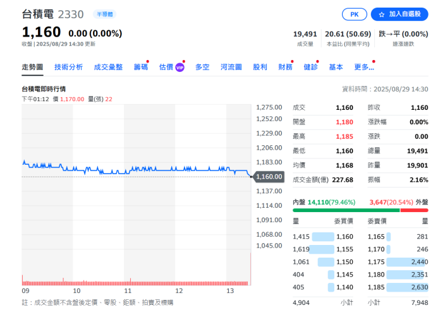Screen dimensions: 438x310
Task: Click the 台積電 stock name heading
Action: pyautogui.click(x=38, y=15)
